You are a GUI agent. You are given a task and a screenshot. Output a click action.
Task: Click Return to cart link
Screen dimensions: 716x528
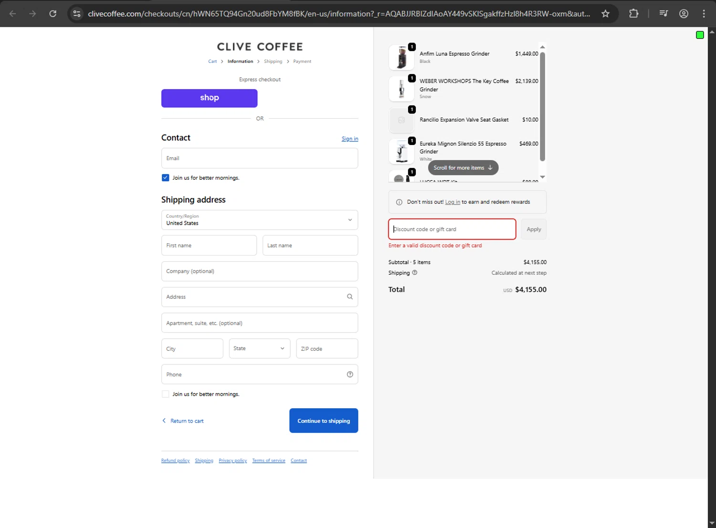(x=183, y=421)
